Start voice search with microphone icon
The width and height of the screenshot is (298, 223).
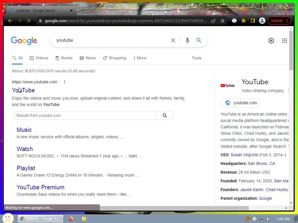tap(187, 40)
